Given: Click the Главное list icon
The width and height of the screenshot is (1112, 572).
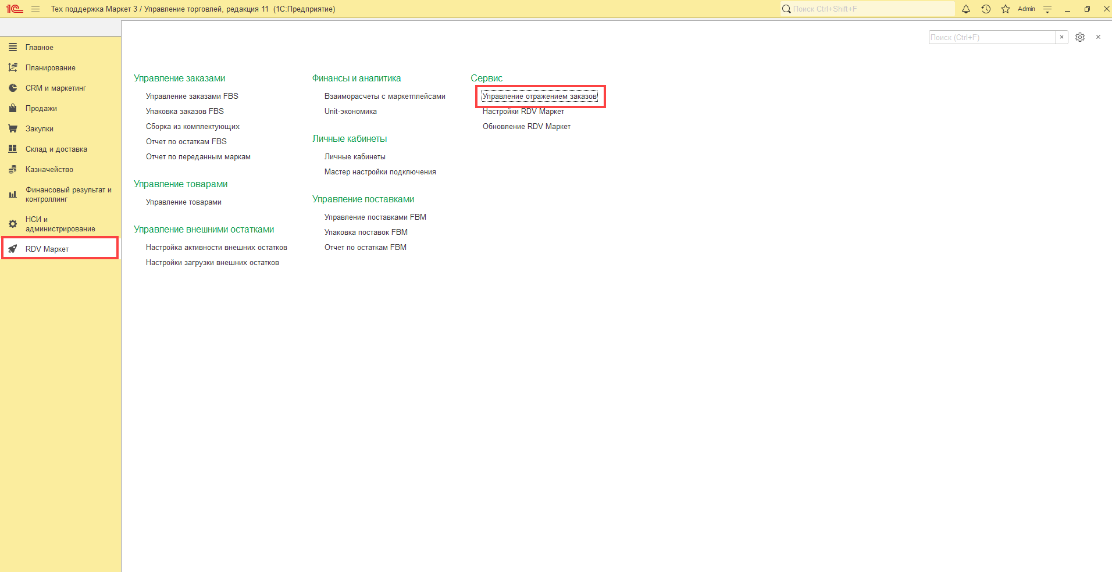Looking at the screenshot, I should (x=13, y=47).
